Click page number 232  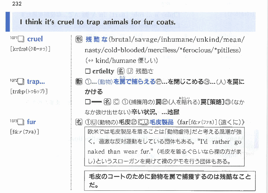pyautogui.click(x=17, y=4)
